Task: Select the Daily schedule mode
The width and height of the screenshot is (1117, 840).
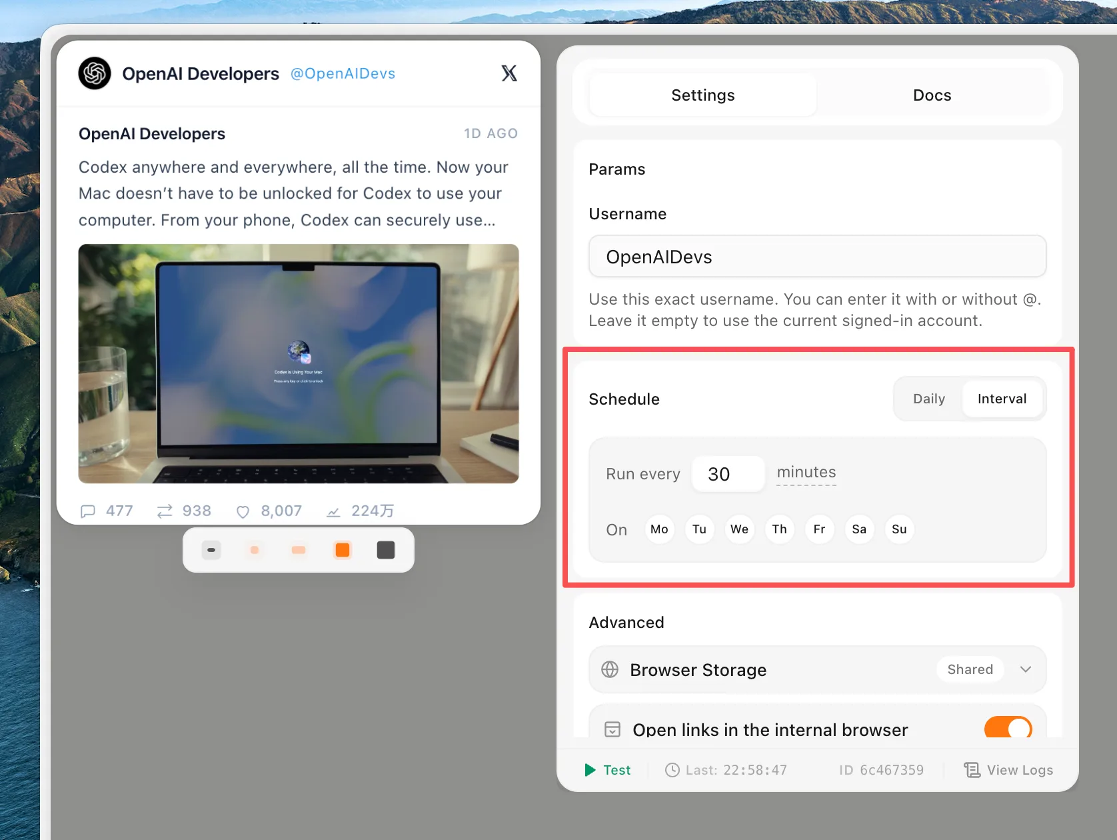Action: pyautogui.click(x=929, y=399)
